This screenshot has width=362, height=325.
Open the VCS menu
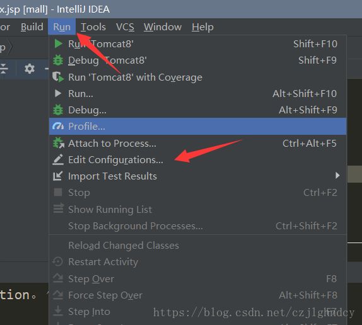125,27
